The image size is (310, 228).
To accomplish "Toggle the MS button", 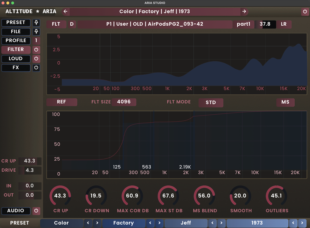I will click(285, 102).
